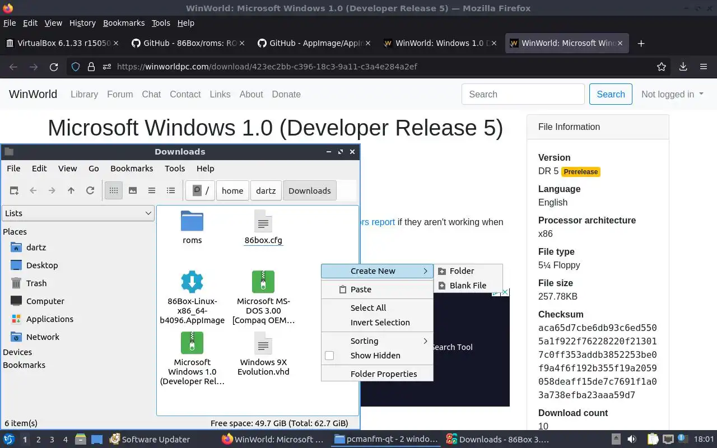Click the site lock security icon
Screen dimensions: 717x448
(x=91, y=67)
